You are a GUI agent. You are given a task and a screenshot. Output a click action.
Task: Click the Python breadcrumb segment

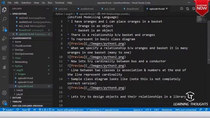click(x=59, y=14)
